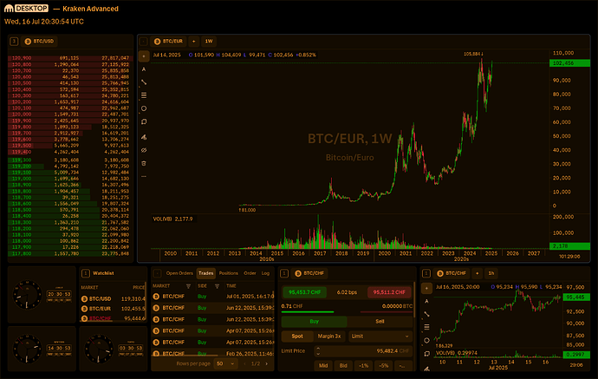Screen dimensions: 598x379
Task: Click the order book panel link-group icon
Action: coord(14,42)
